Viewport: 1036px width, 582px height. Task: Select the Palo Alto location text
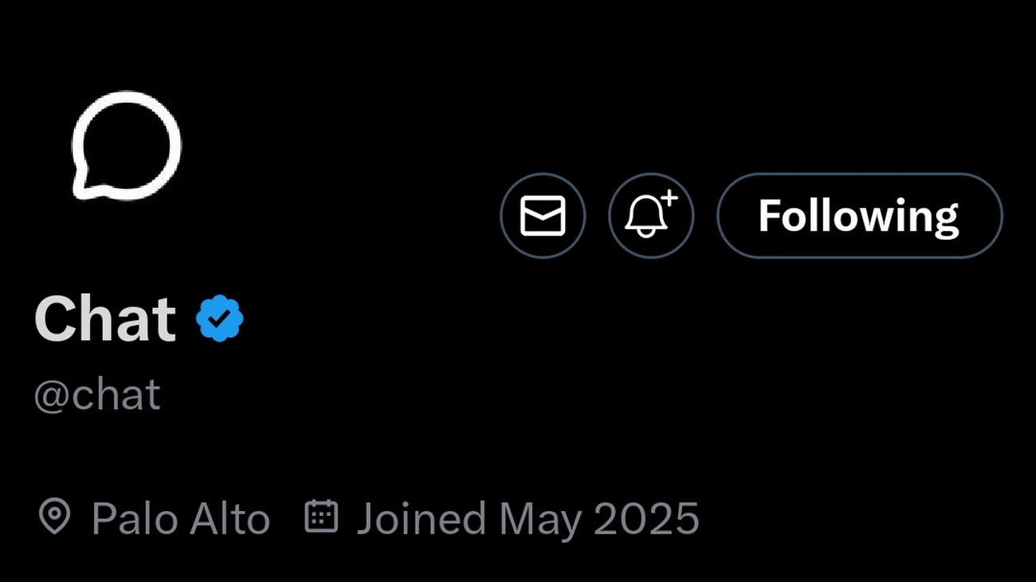pyautogui.click(x=181, y=519)
